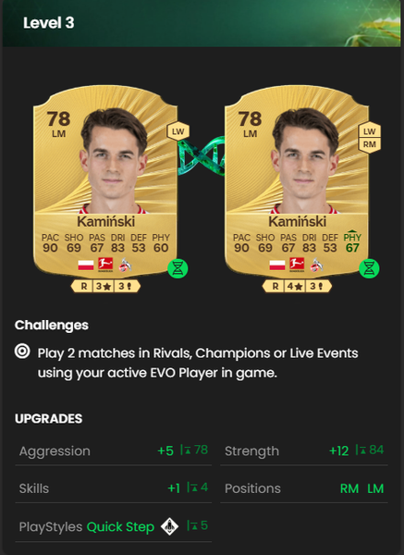The height and width of the screenshot is (555, 404).
Task: Click the green Quick Step playstyle text
Action: click(120, 526)
